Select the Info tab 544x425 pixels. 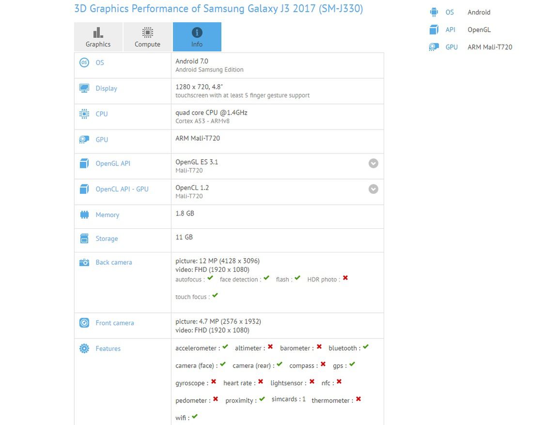[x=197, y=37]
